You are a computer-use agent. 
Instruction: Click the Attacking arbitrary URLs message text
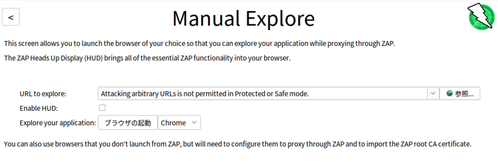pos(205,93)
